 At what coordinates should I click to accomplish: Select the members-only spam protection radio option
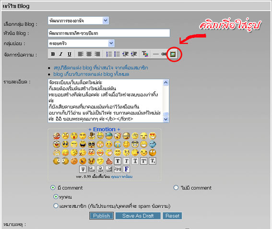pos(56,206)
